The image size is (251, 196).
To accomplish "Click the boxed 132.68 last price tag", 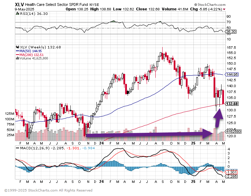I will (x=232, y=104).
